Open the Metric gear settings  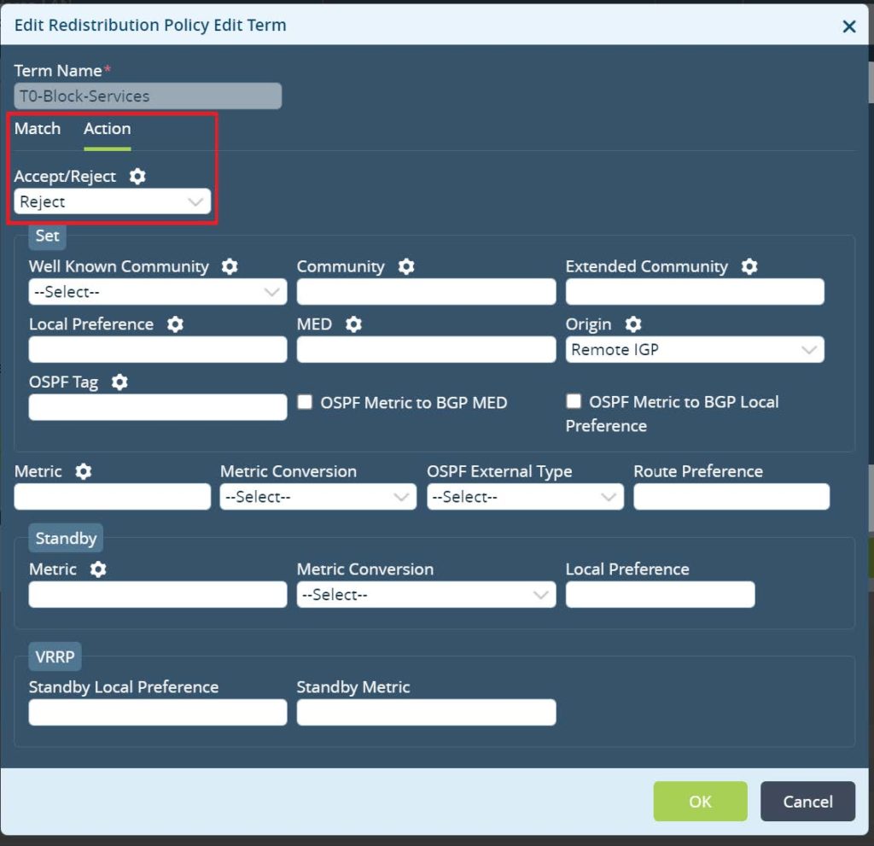click(83, 471)
